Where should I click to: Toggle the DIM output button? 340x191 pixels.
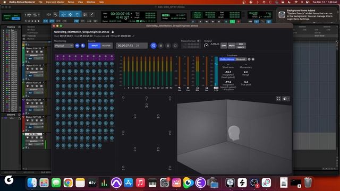tap(224, 46)
